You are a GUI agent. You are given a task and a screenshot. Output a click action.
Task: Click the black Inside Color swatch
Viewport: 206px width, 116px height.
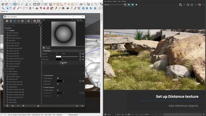pos(59,81)
